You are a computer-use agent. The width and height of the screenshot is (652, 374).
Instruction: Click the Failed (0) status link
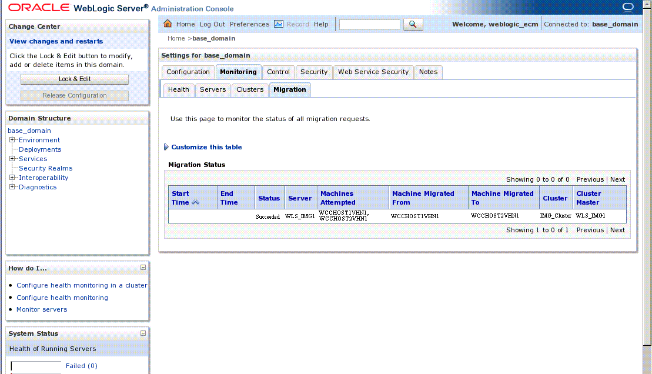coord(82,366)
